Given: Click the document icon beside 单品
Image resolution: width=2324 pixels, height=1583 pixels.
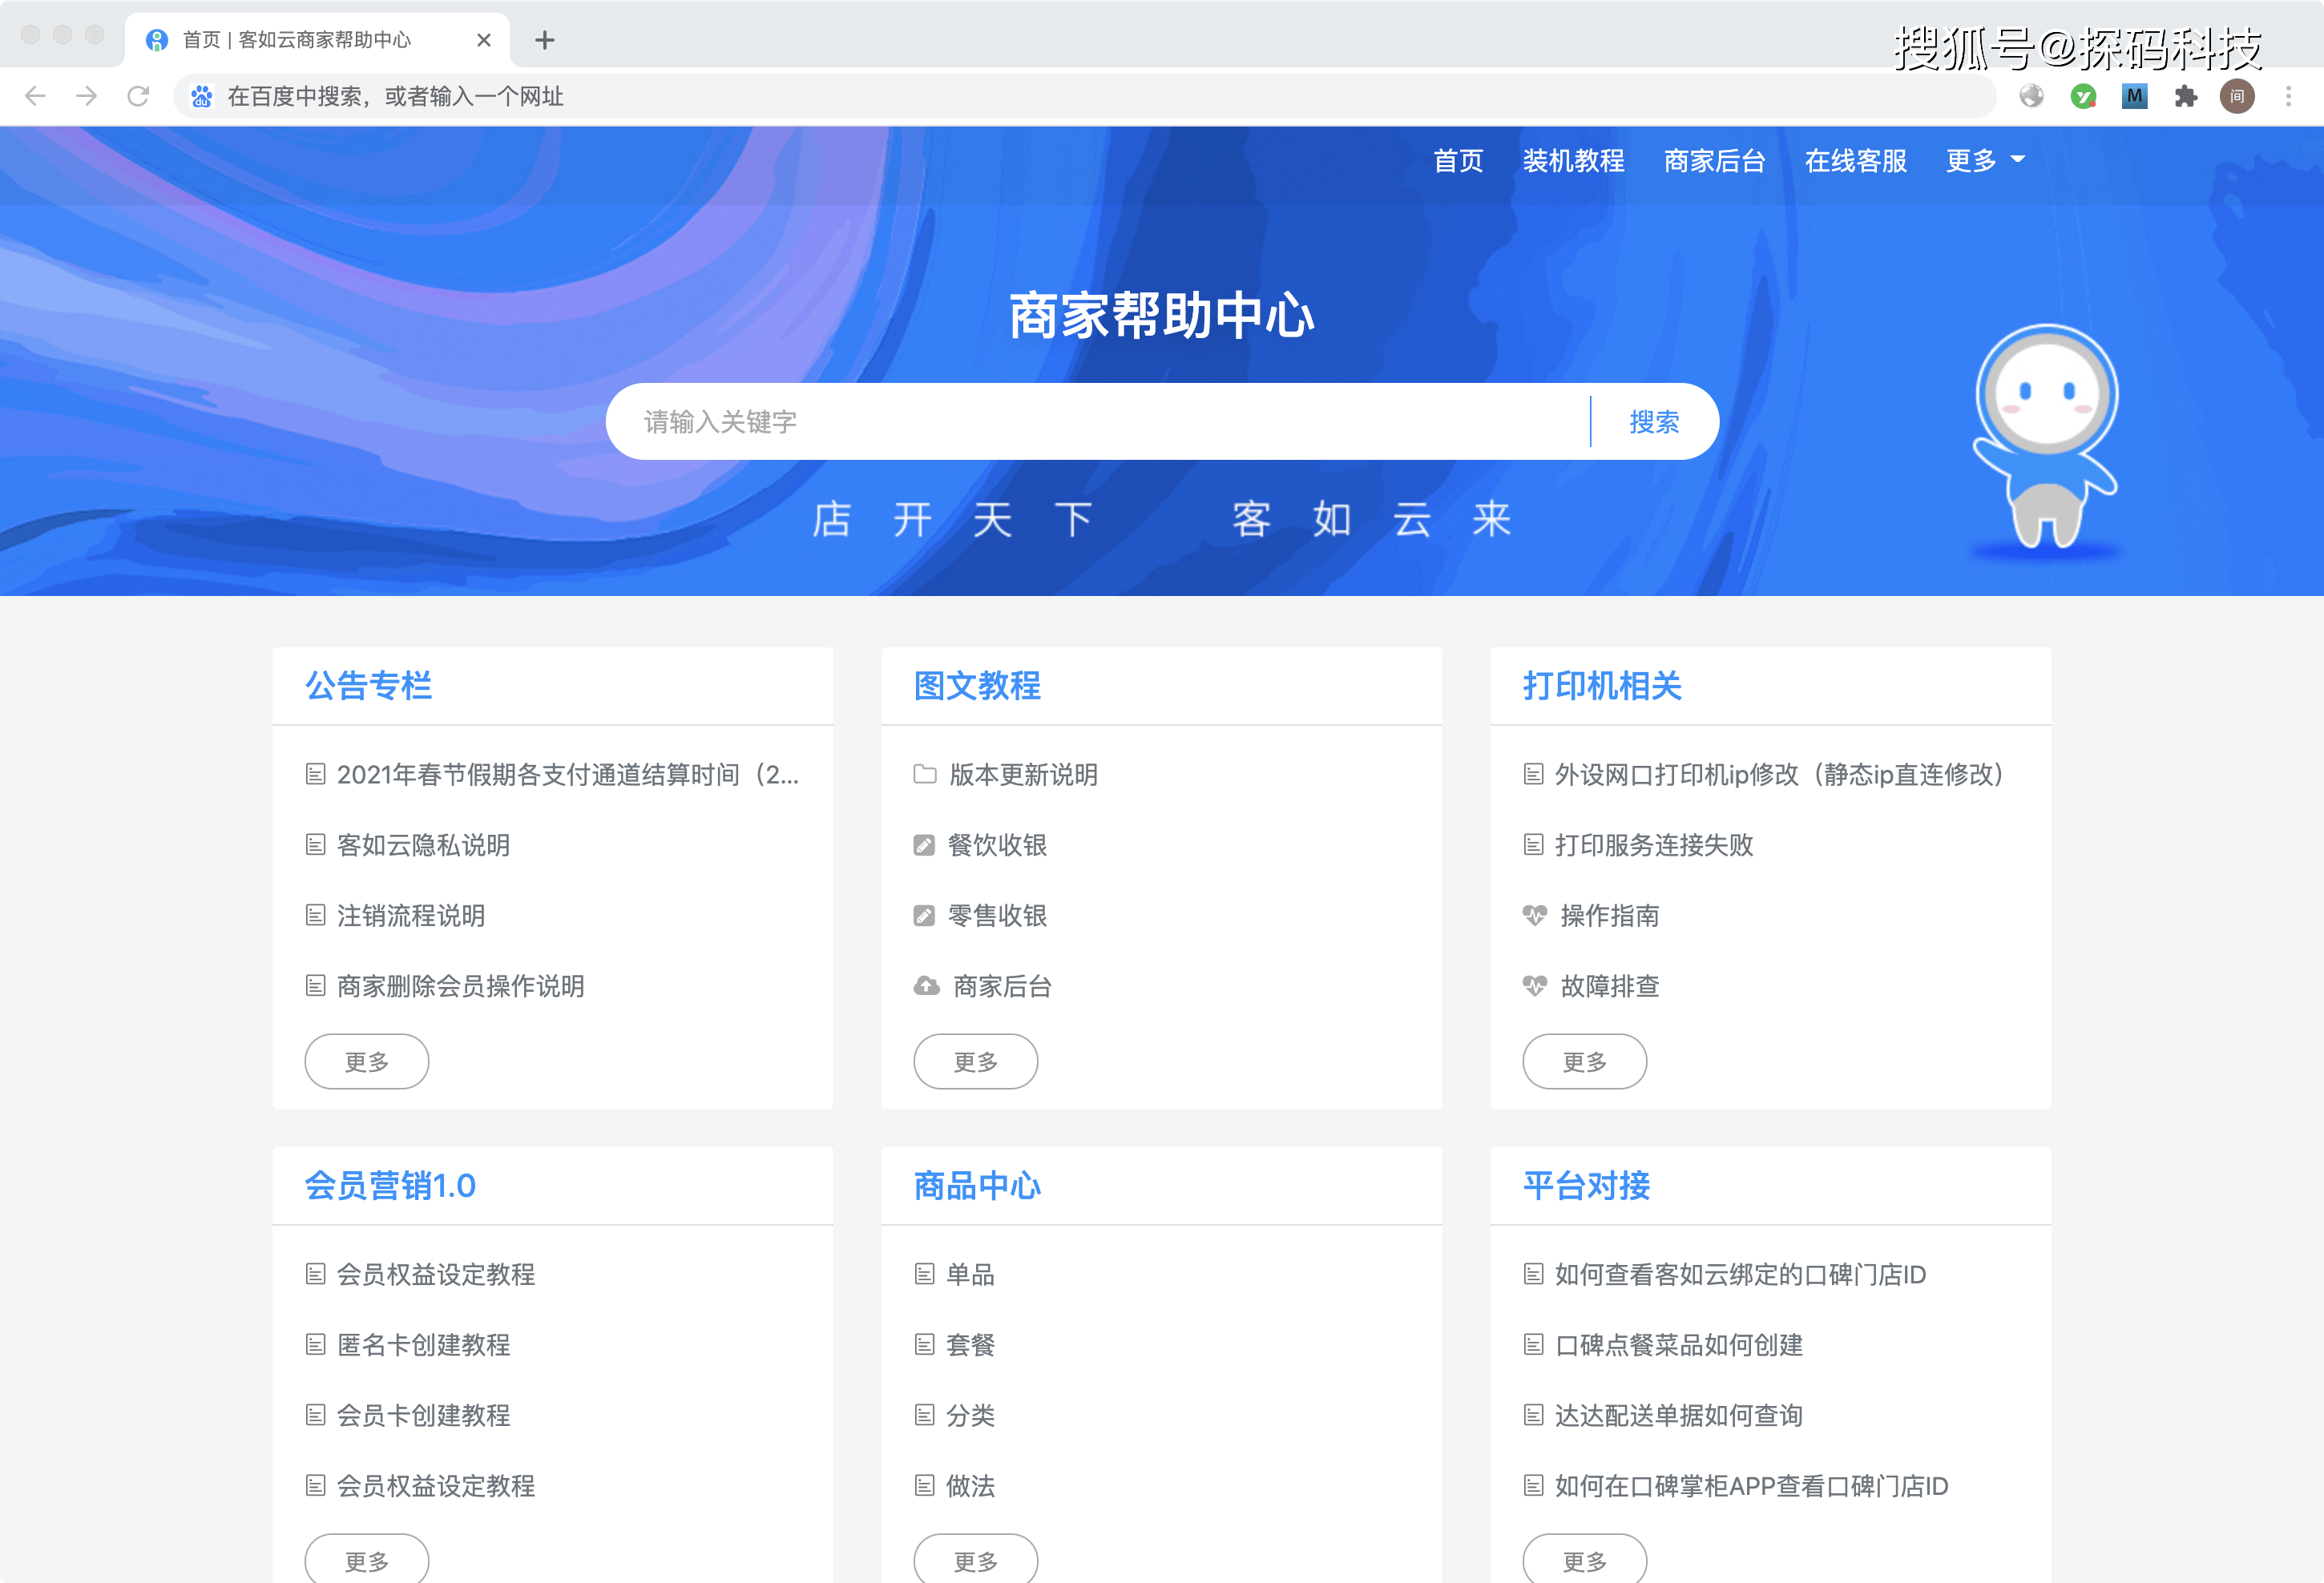Looking at the screenshot, I should click(x=924, y=1275).
